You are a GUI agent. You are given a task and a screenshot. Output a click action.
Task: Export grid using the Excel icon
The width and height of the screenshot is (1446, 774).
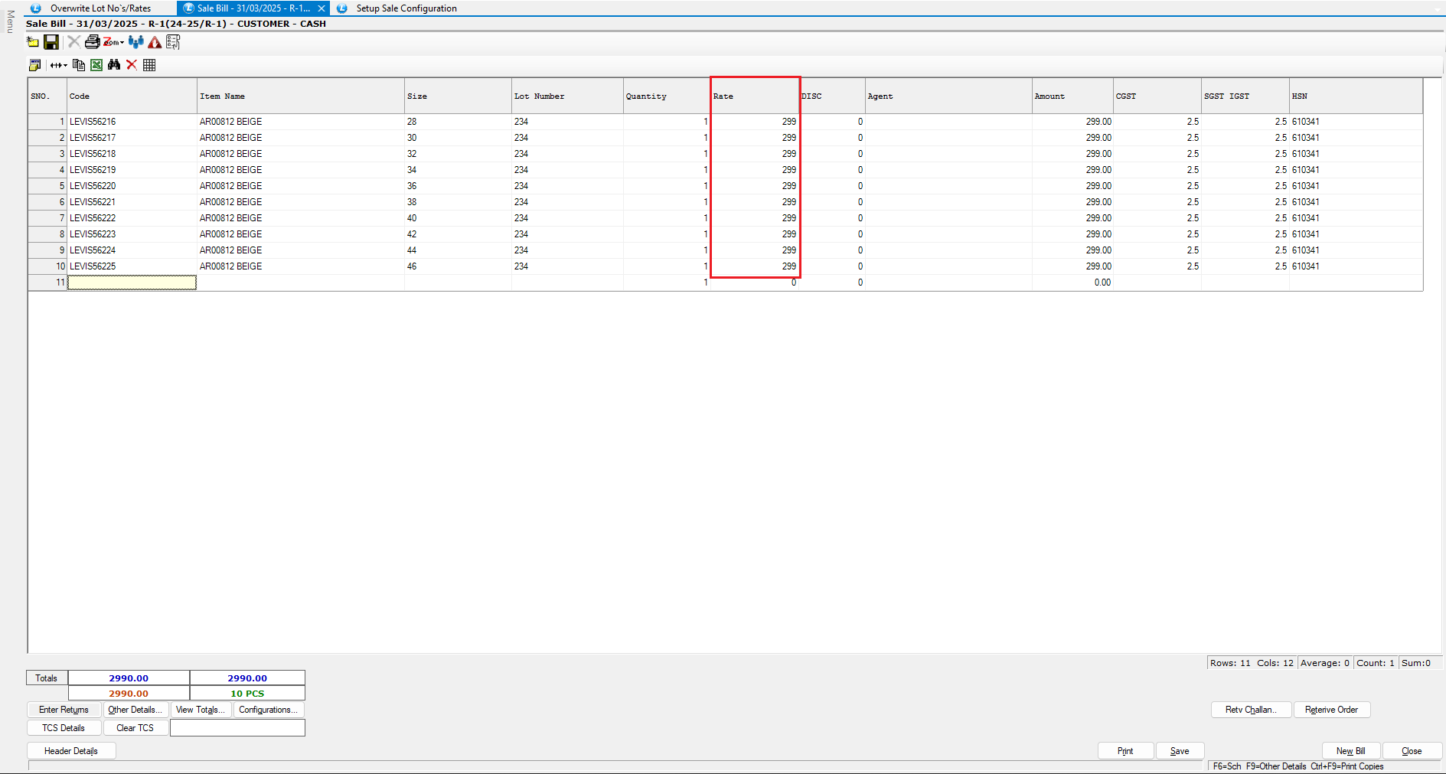[96, 65]
